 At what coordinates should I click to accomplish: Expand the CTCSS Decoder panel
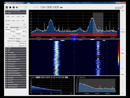tap(16, 62)
